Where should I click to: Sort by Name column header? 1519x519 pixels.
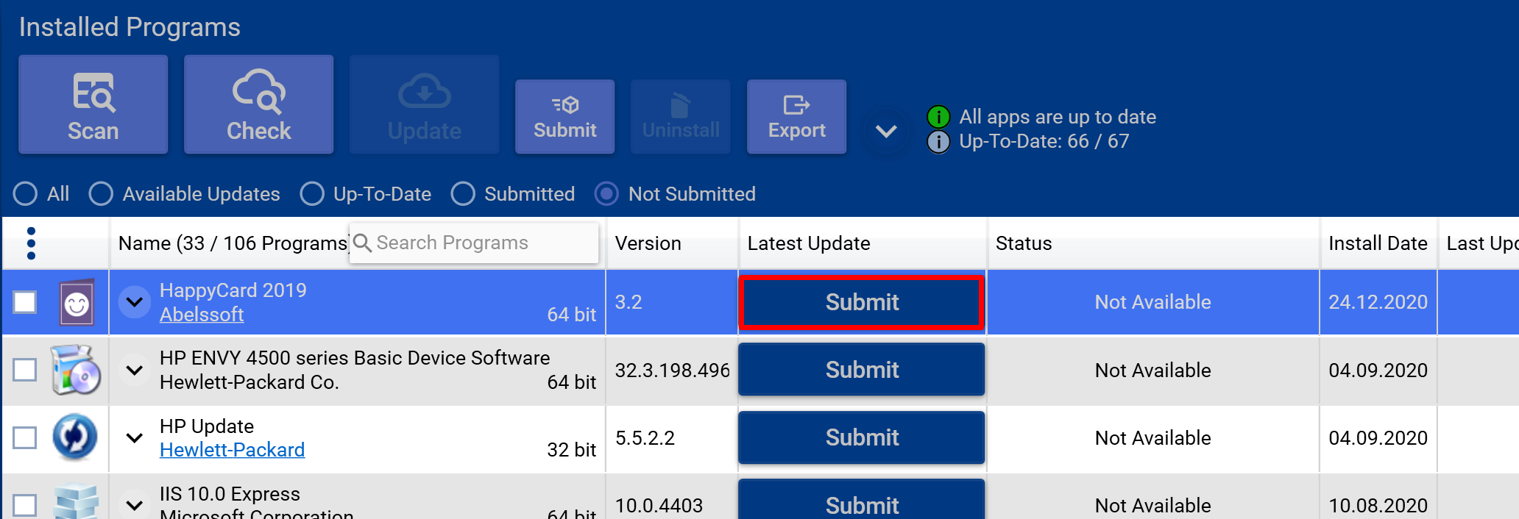[x=233, y=243]
